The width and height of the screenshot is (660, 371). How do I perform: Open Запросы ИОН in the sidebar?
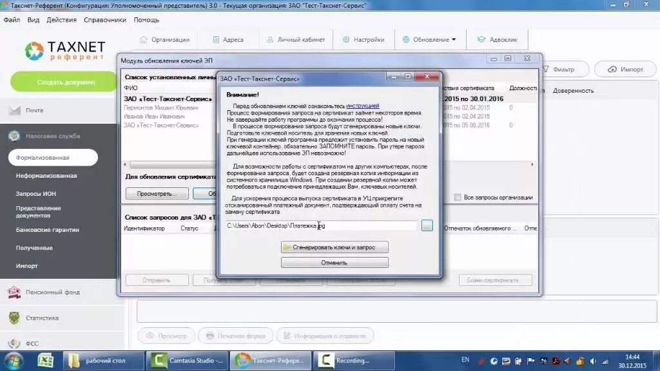click(36, 193)
